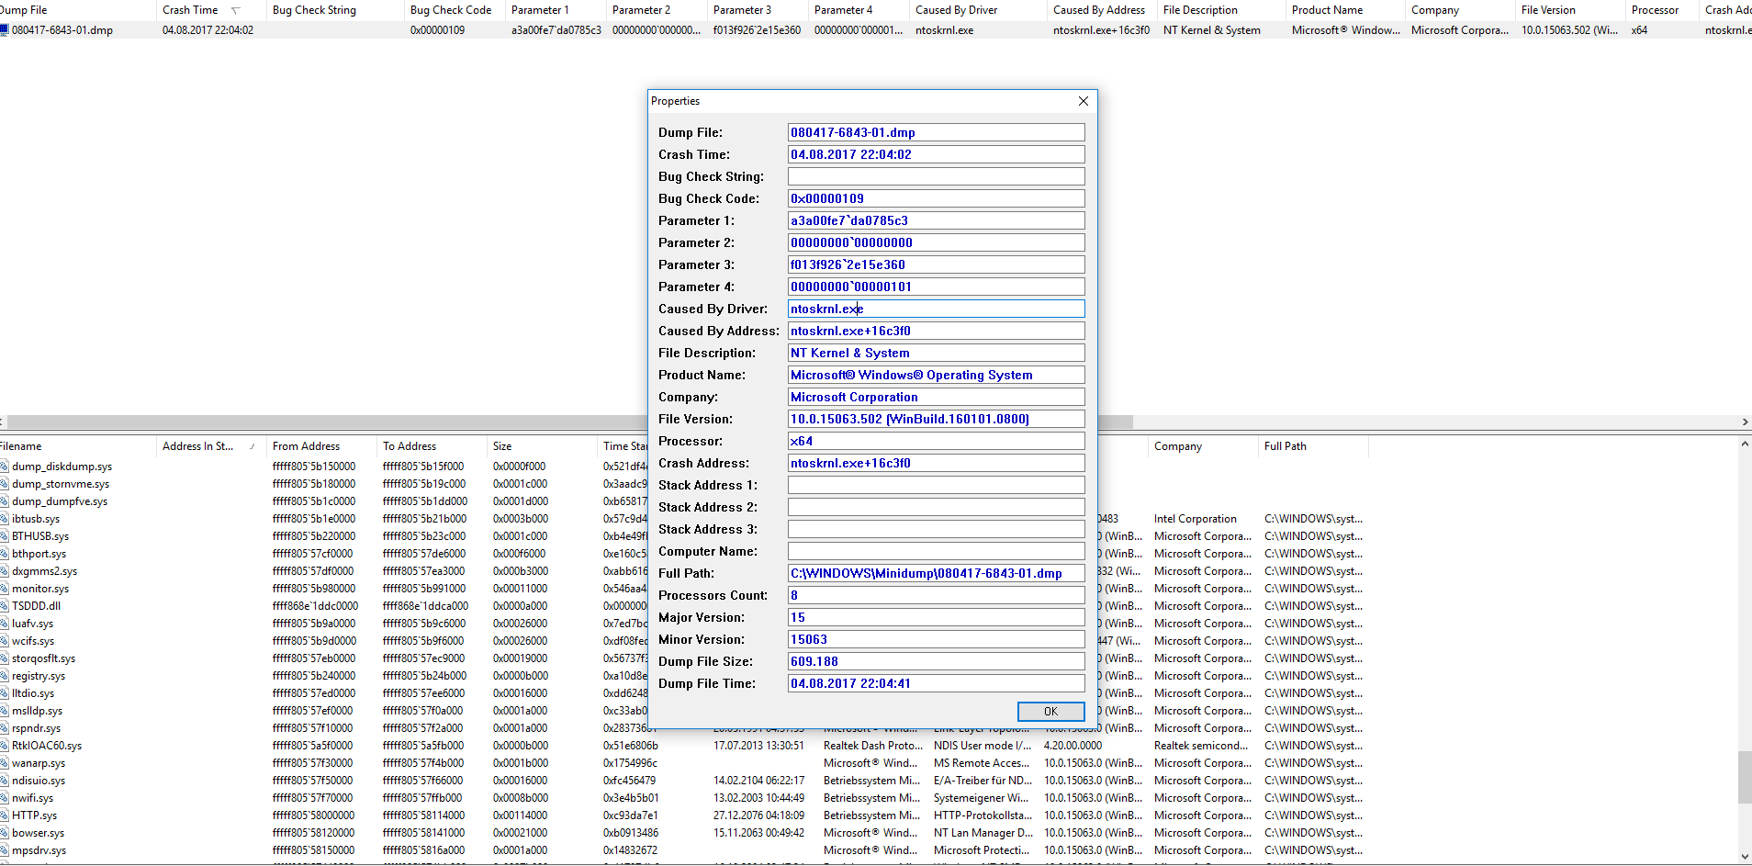Click the Bug Check Code field

(x=936, y=198)
